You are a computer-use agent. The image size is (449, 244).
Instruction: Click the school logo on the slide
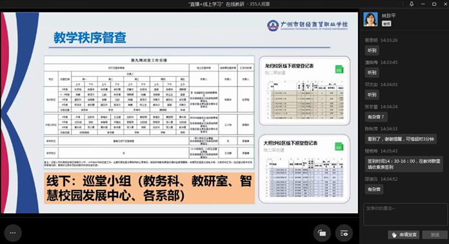pyautogui.click(x=273, y=25)
